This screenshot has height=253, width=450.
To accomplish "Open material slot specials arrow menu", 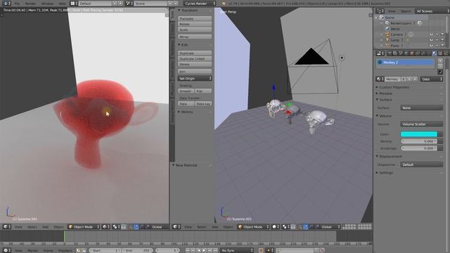I will 441,72.
